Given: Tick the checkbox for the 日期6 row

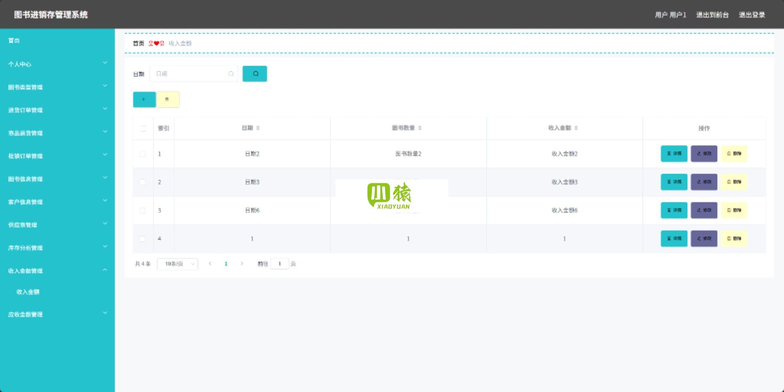Looking at the screenshot, I should pos(143,211).
